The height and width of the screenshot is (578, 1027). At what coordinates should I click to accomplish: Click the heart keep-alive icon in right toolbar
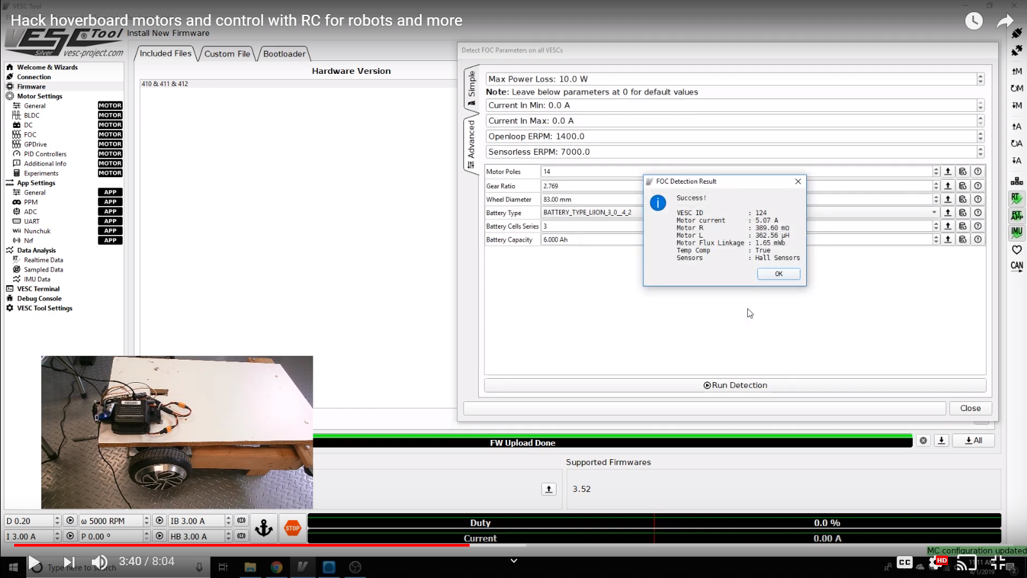click(1017, 250)
